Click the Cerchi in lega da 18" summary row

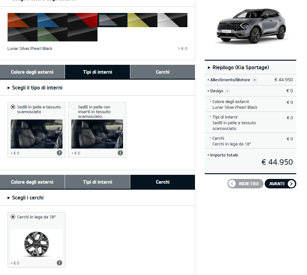point(251,141)
